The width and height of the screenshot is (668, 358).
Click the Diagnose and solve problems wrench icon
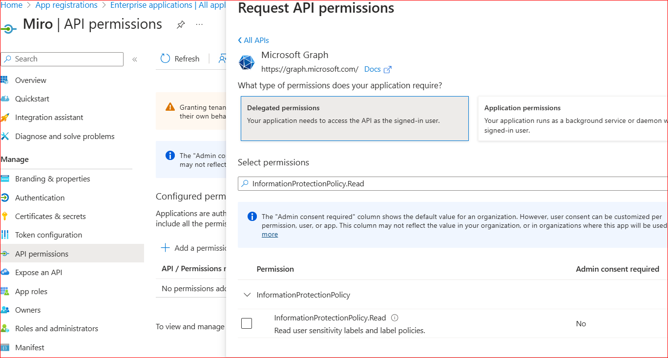(5, 137)
